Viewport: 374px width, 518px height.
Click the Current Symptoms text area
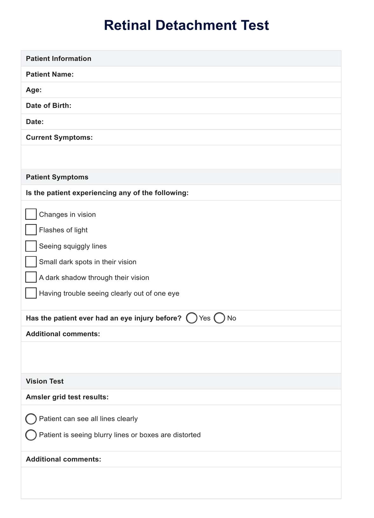pos(181,157)
